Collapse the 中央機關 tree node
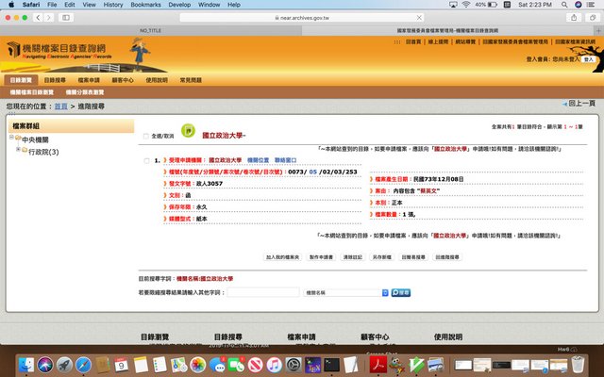This screenshot has height=377, width=604. [x=11, y=138]
